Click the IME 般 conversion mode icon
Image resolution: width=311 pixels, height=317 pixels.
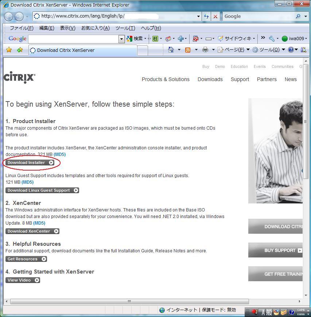(269, 312)
